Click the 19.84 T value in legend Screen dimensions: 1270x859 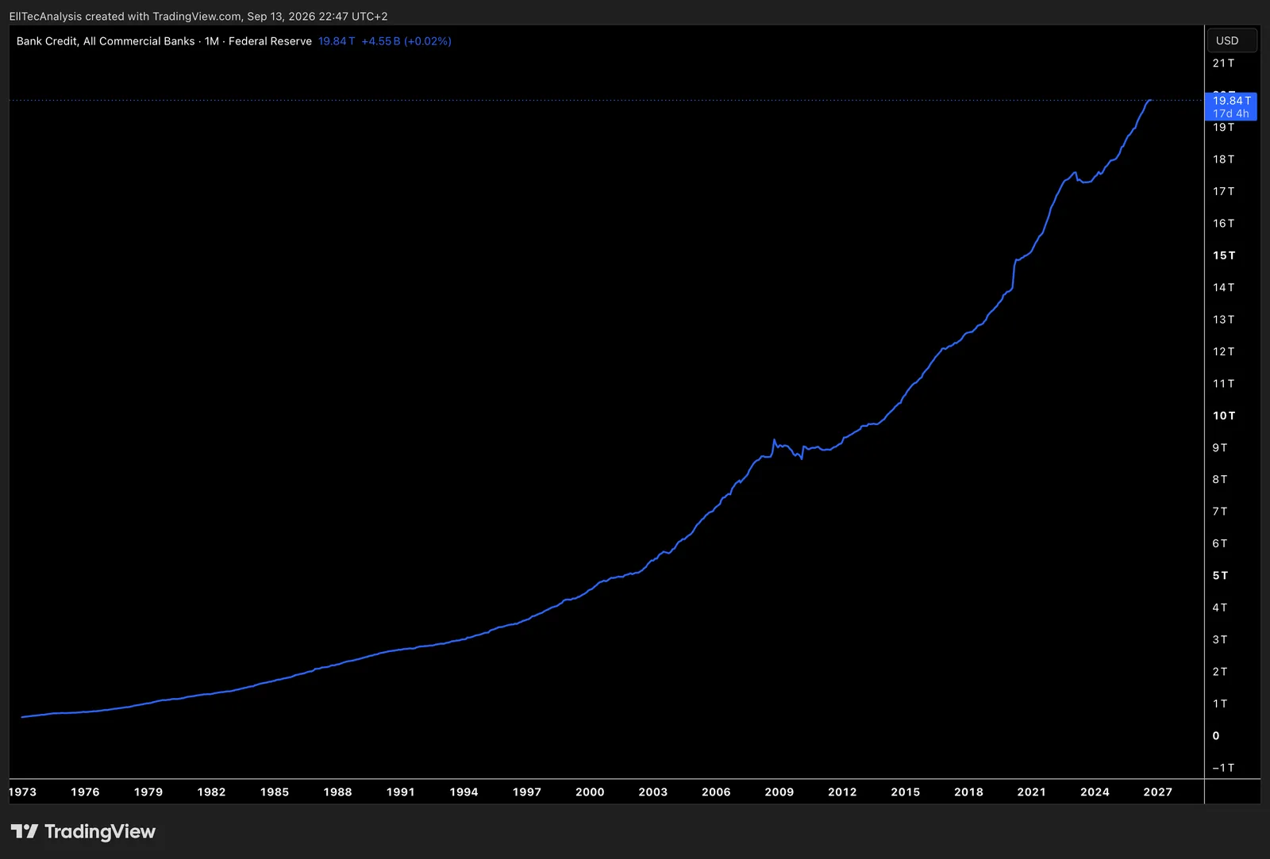337,41
